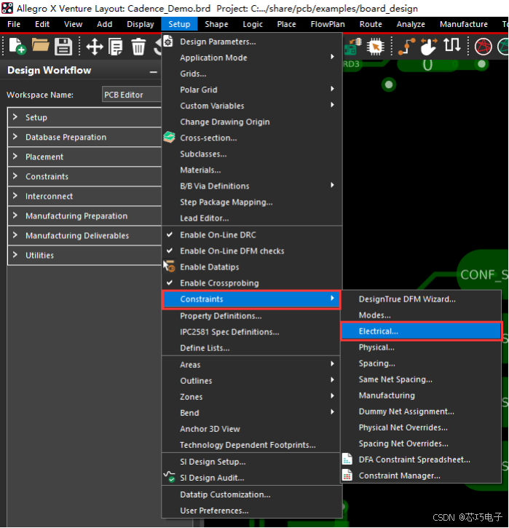The image size is (509, 528).
Task: Select Modes... in Constraints submenu
Action: (x=421, y=315)
